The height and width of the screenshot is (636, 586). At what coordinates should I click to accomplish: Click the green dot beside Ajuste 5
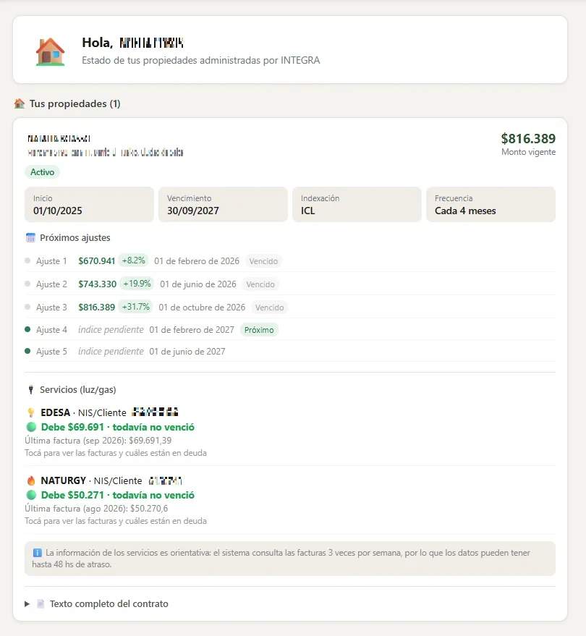(27, 351)
